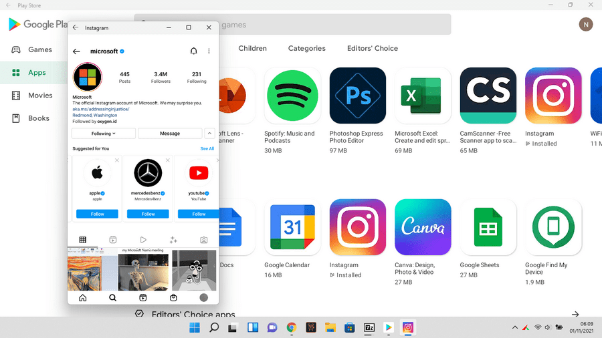Open Instagram app icon beside Google Calendar
This screenshot has width=602, height=338.
357,227
